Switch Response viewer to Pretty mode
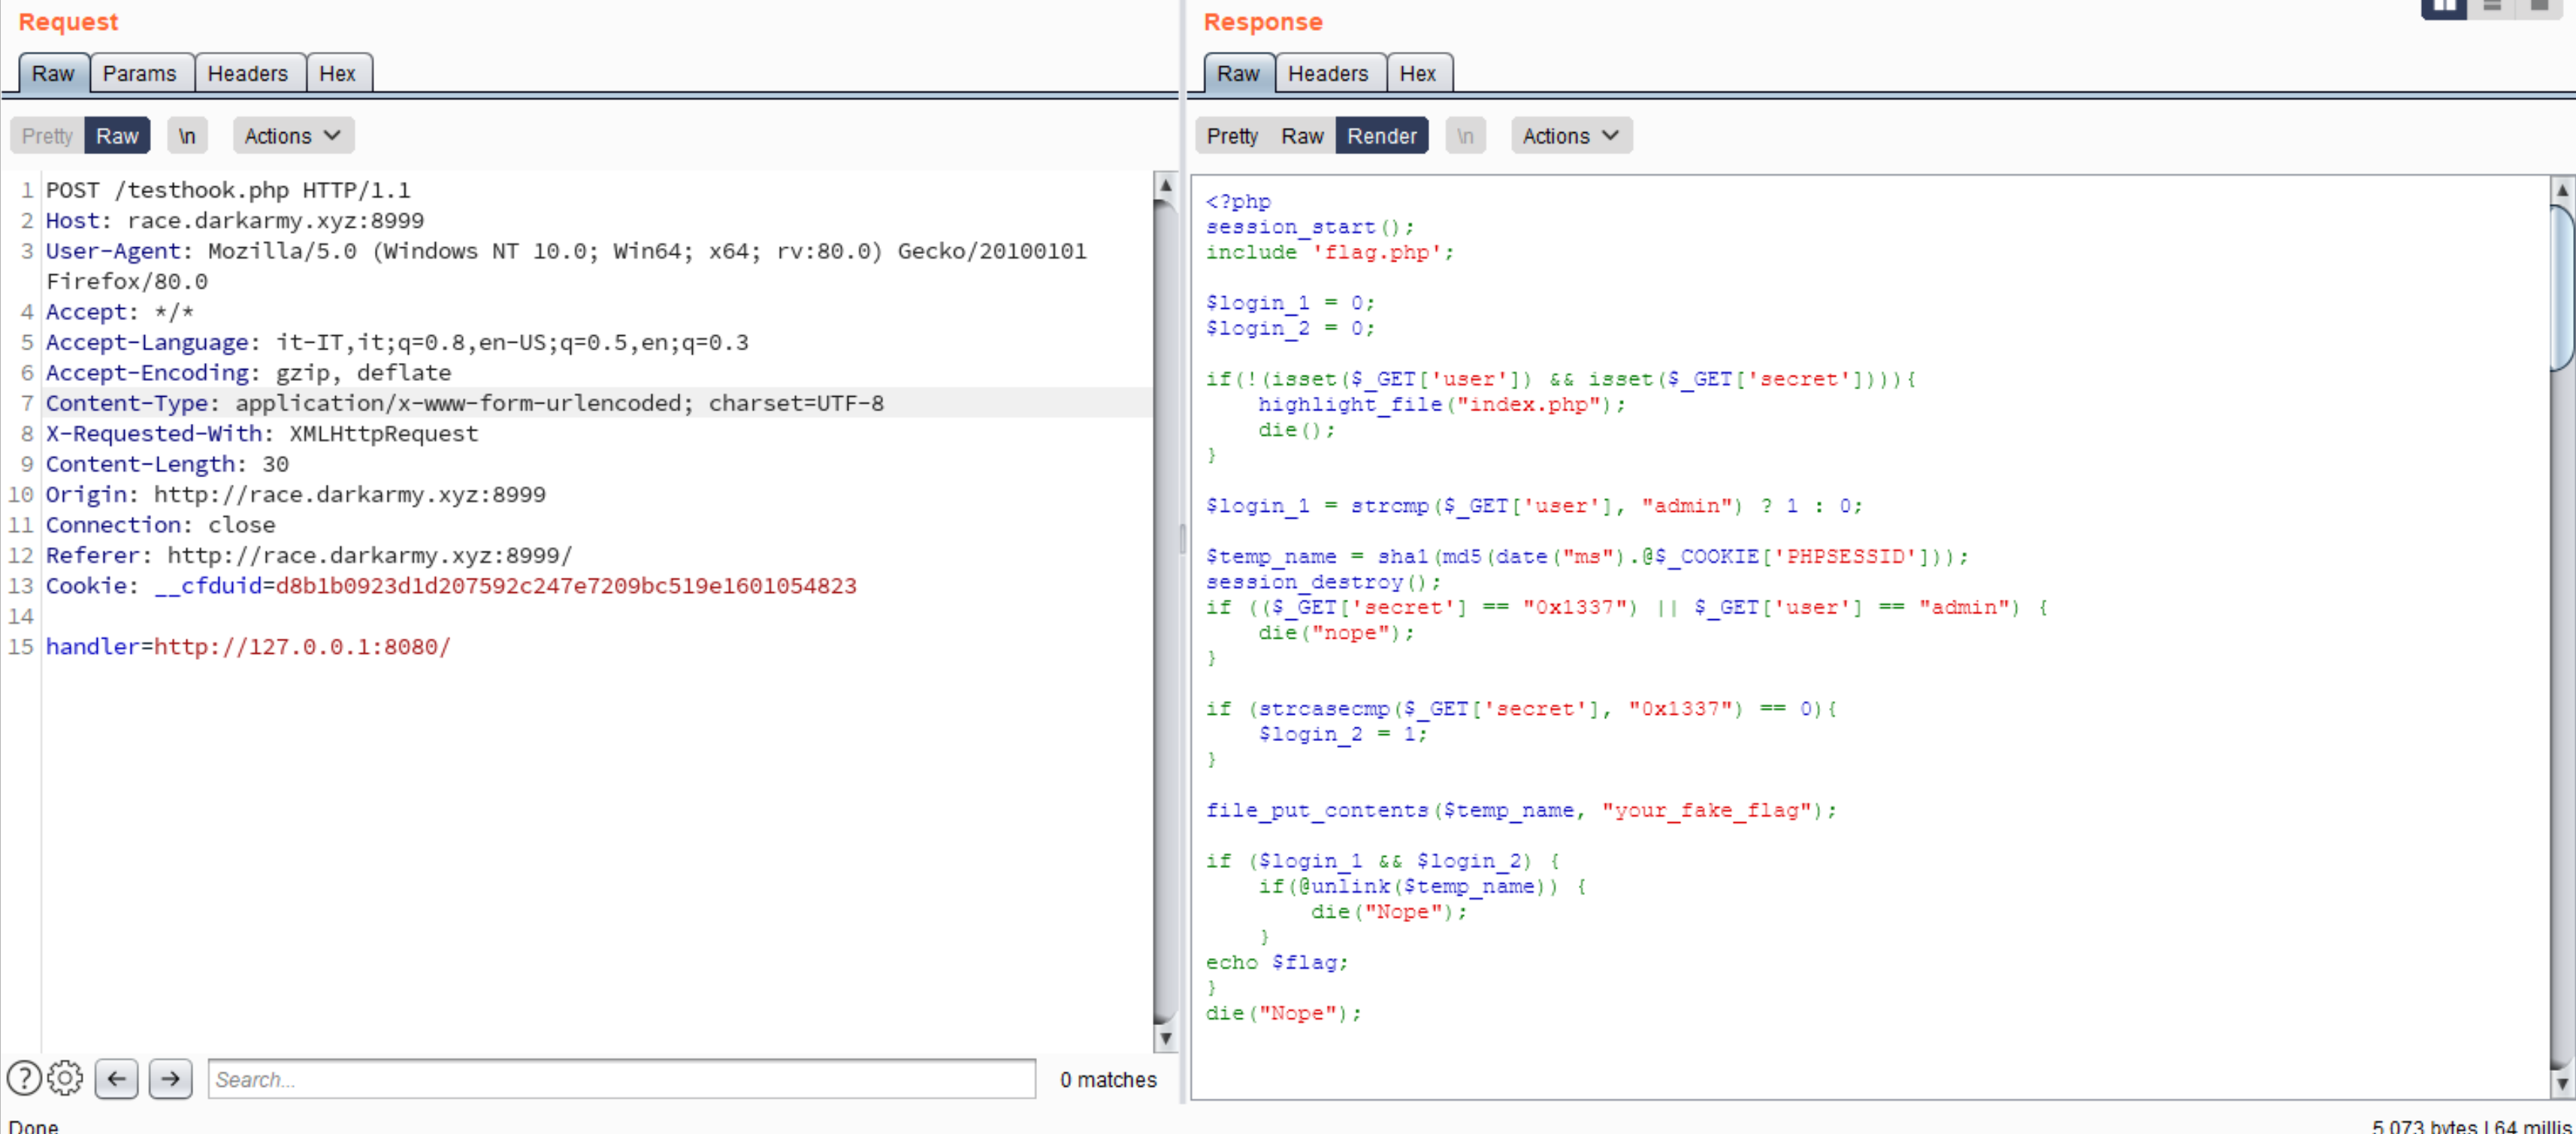The height and width of the screenshot is (1134, 2576). point(1232,136)
